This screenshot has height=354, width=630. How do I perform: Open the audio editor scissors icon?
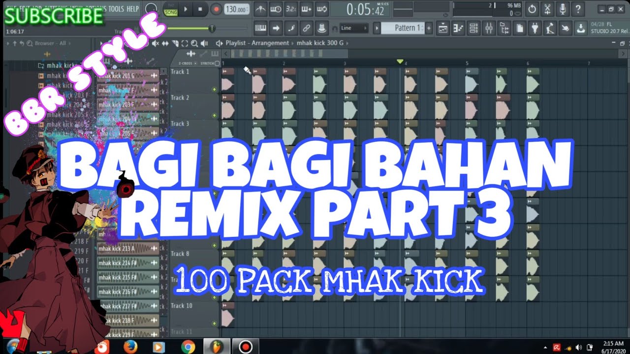coord(547,9)
